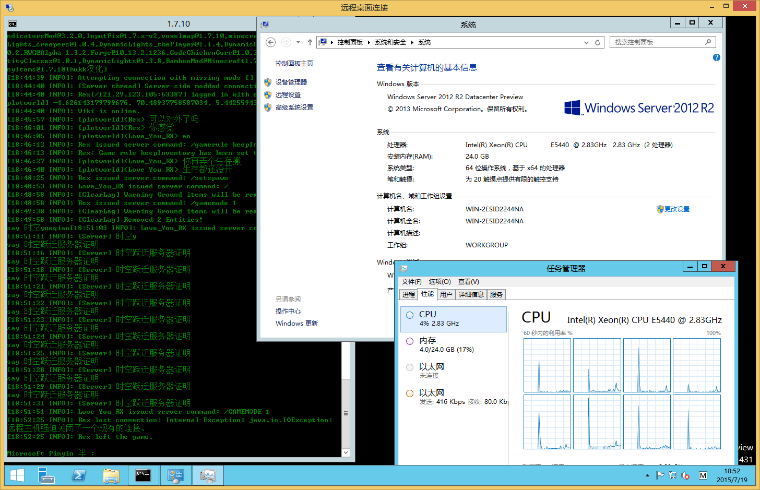The image size is (760, 490).
Task: Switch to the Task Manager taskbar icon
Action: point(208,475)
